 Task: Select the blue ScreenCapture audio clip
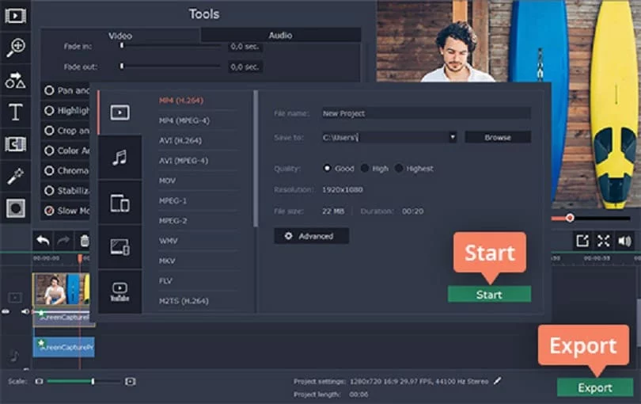pyautogui.click(x=64, y=347)
